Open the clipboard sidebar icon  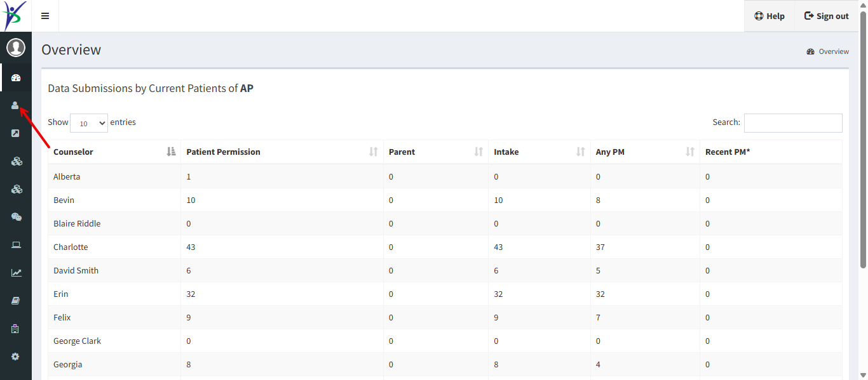(x=15, y=329)
